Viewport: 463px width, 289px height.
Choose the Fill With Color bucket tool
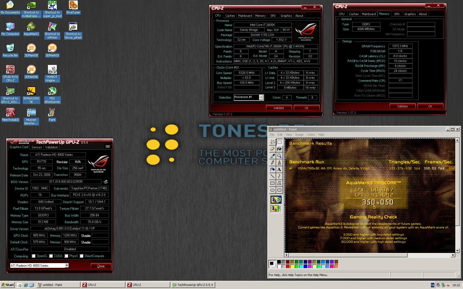[x=279, y=149]
